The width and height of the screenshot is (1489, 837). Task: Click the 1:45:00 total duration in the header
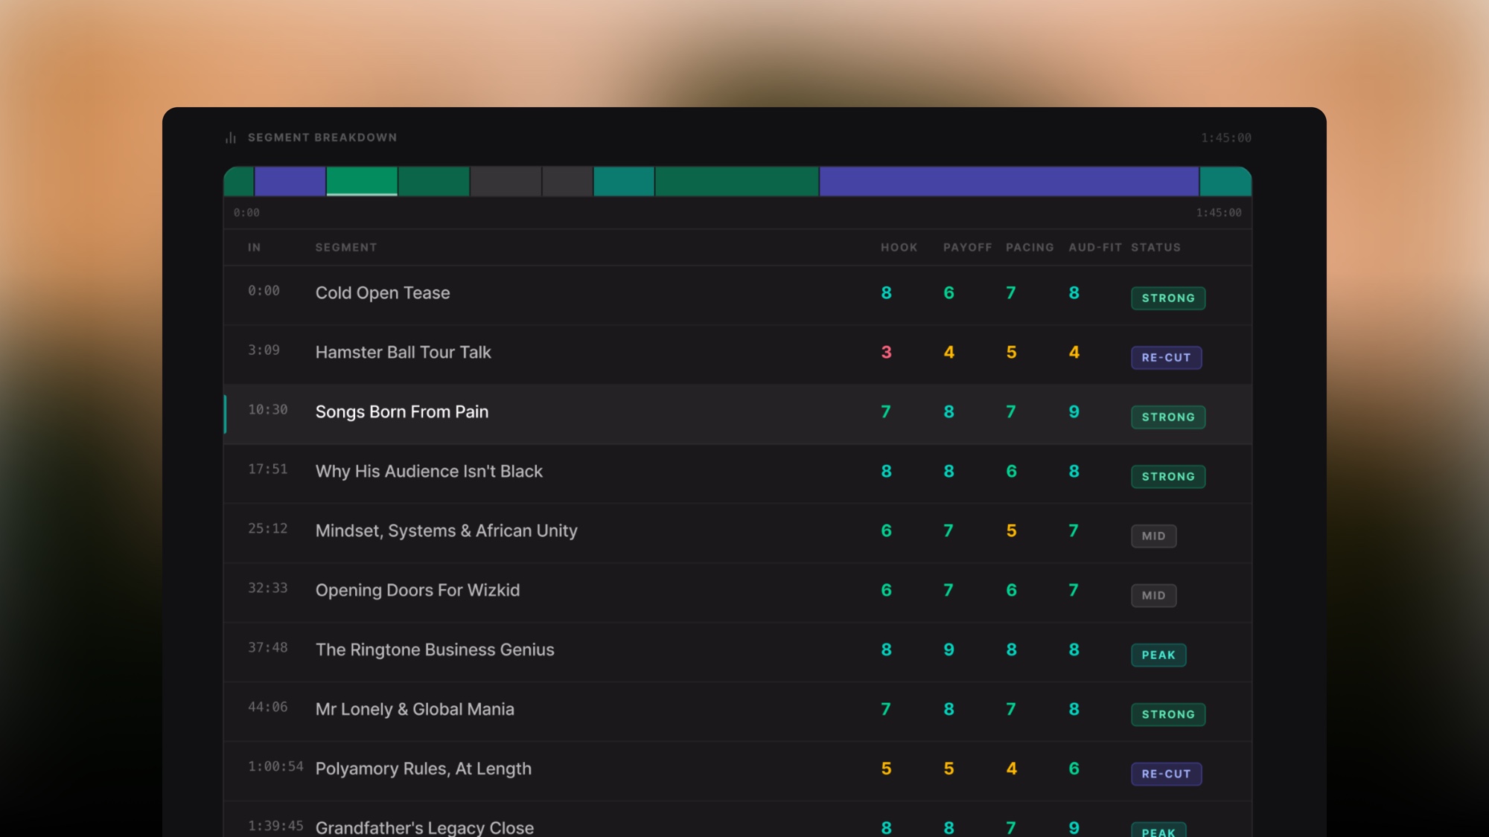[1225, 138]
